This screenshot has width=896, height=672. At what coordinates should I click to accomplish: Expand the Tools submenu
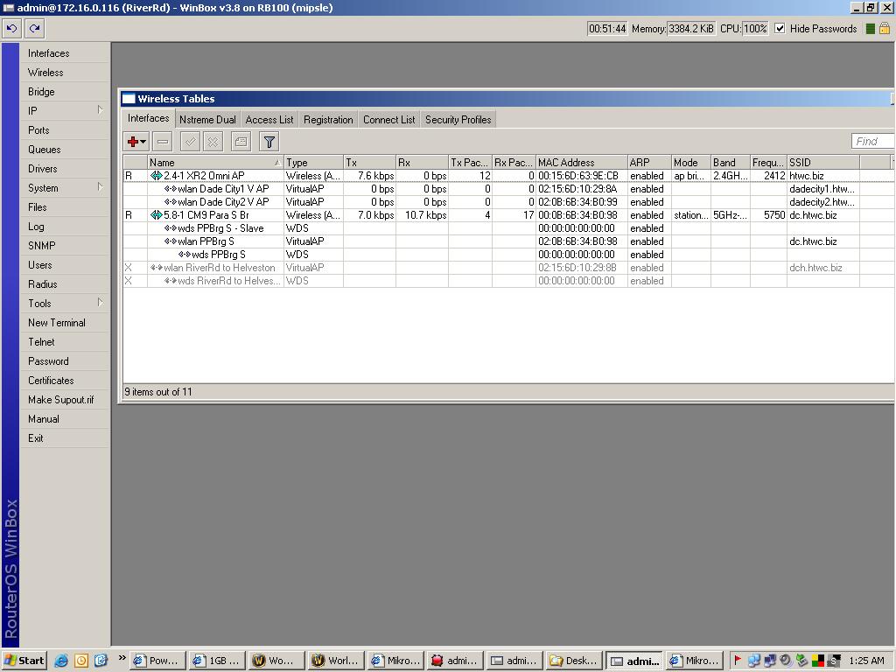[100, 302]
